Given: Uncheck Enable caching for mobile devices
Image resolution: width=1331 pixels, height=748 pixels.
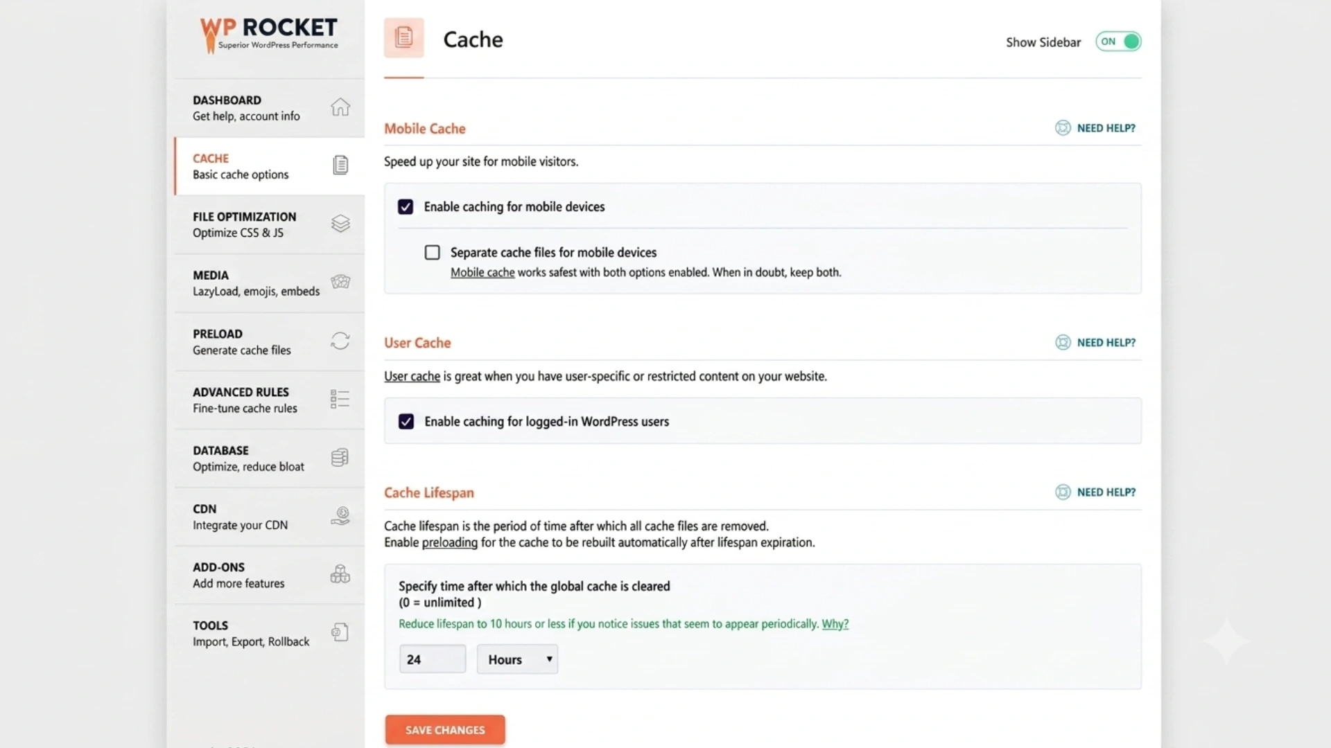Looking at the screenshot, I should [x=406, y=206].
